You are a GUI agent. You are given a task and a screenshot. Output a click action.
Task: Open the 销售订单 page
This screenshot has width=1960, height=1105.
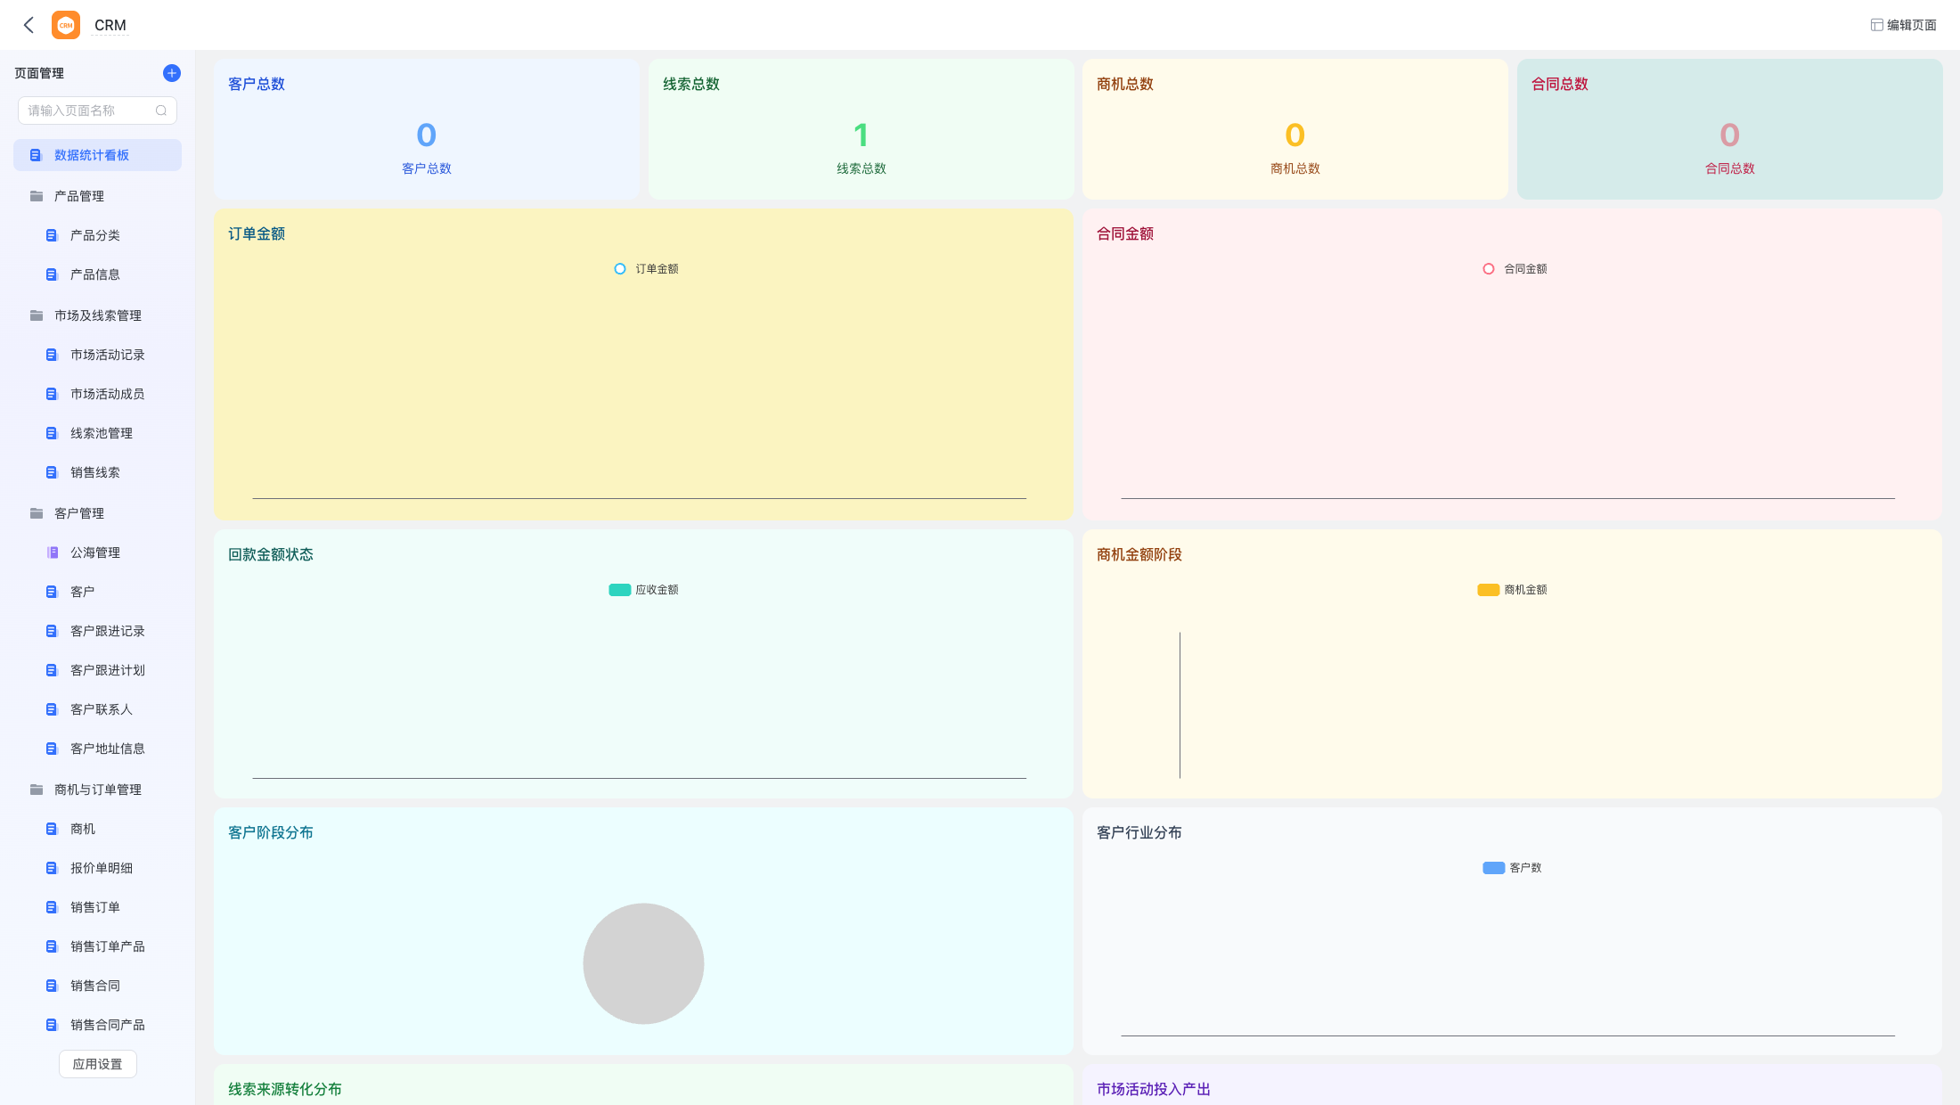pos(97,907)
